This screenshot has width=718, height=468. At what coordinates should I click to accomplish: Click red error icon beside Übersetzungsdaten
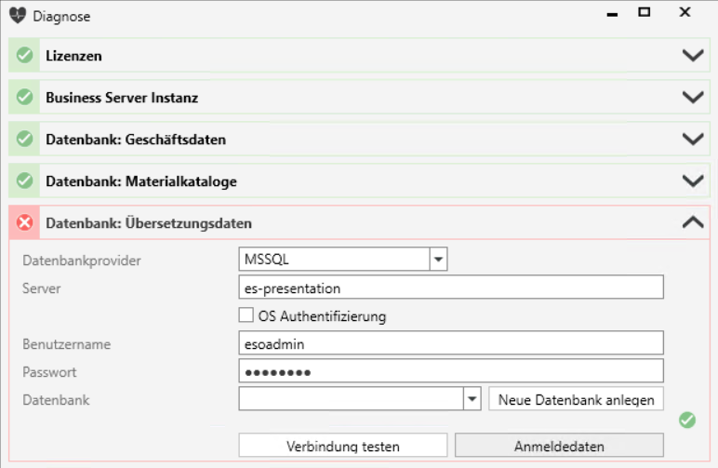click(24, 223)
